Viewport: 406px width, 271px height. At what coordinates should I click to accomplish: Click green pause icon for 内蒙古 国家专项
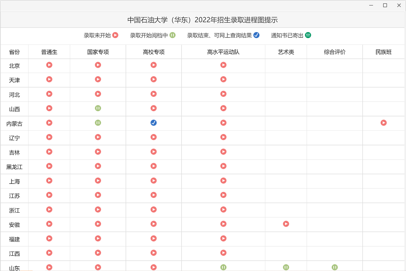point(98,123)
